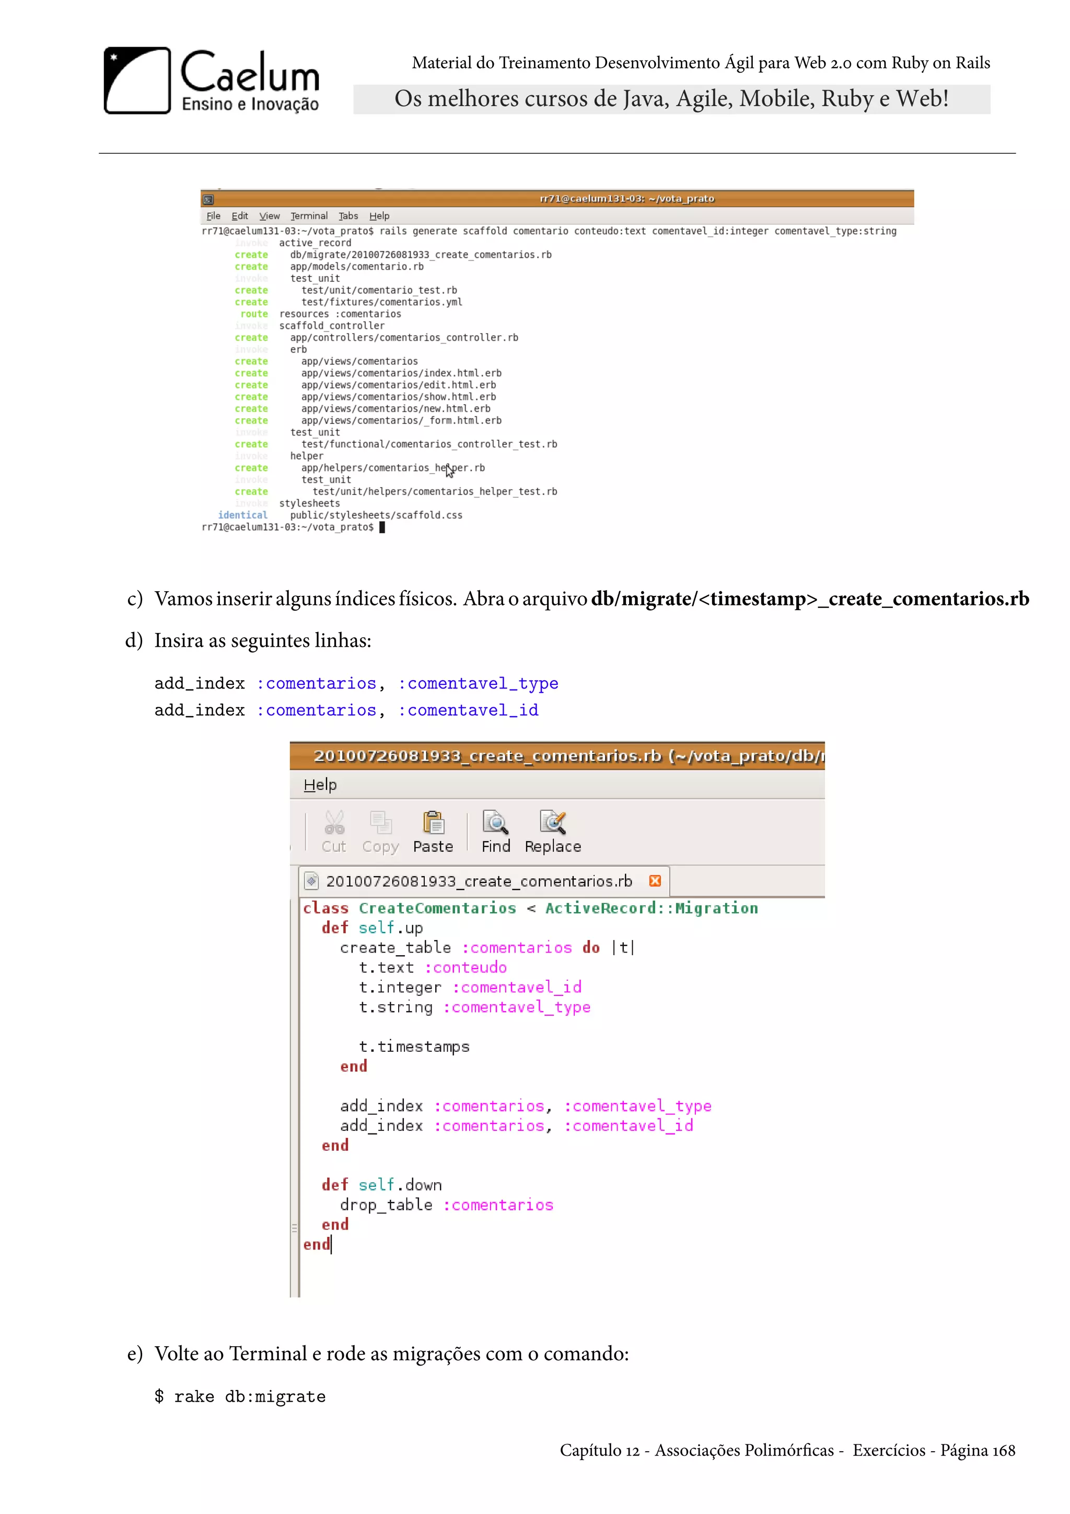Click the final 'end' line with cursor
This screenshot has height=1514, width=1070.
[x=317, y=1244]
